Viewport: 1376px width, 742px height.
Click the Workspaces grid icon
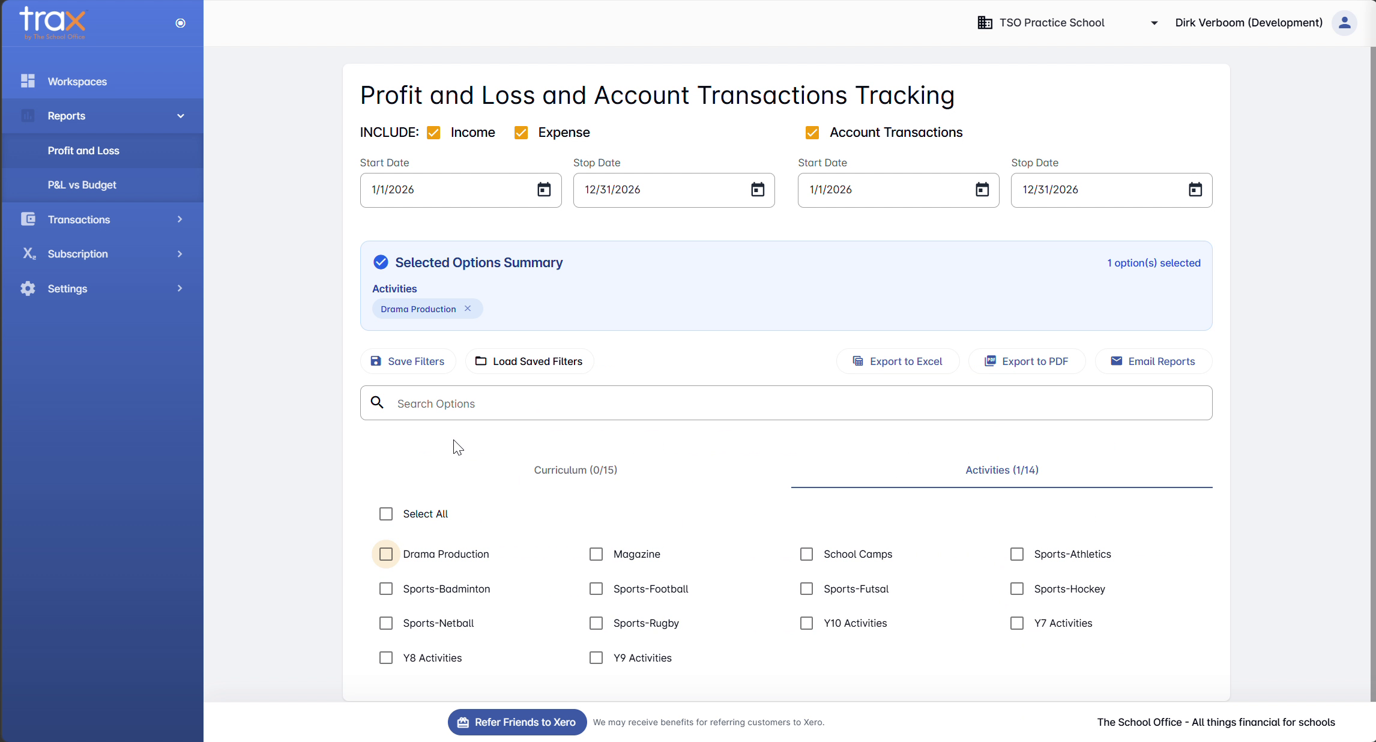[x=28, y=81]
